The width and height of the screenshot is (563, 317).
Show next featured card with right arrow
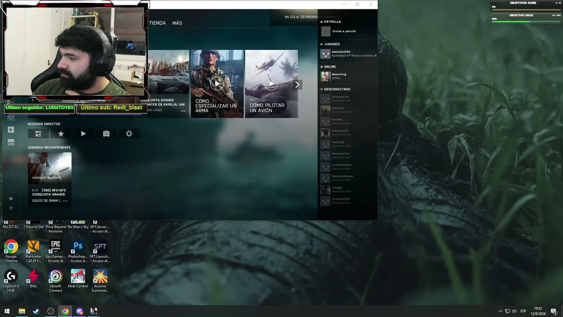(x=297, y=85)
